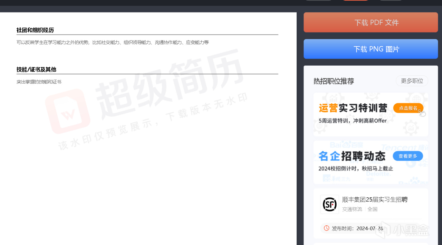442x245 pixels.
Task: Open the 名企招聘动态 banner
Action: click(371, 162)
